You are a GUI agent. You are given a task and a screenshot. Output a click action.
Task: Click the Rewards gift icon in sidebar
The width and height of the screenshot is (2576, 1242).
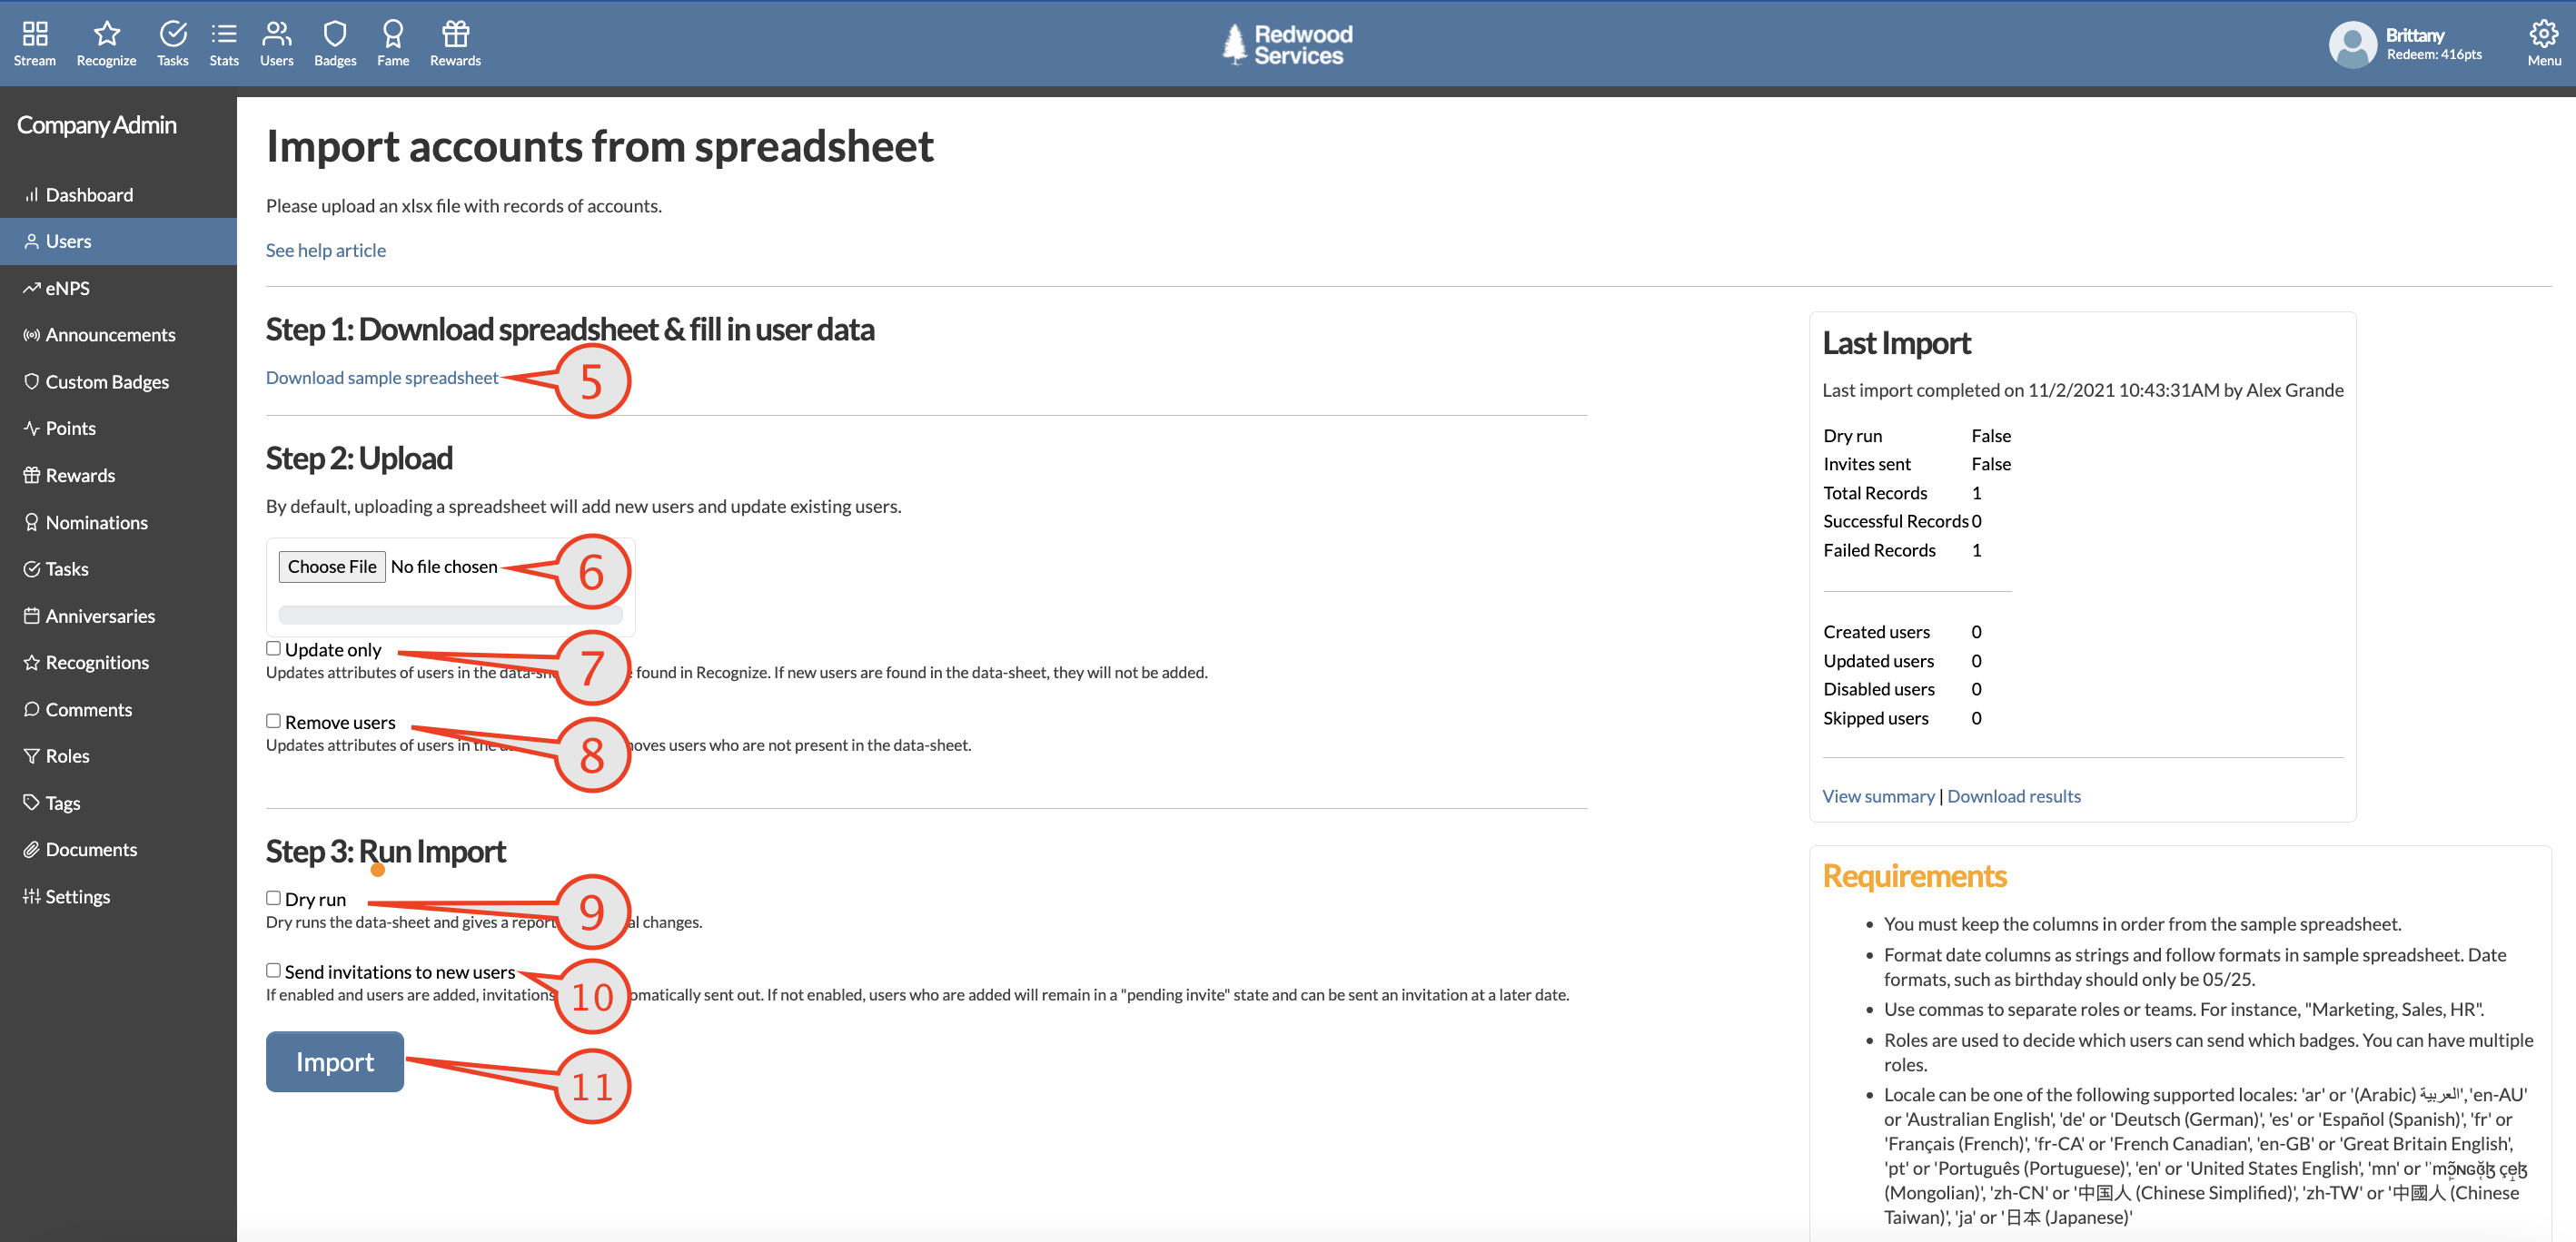[x=32, y=475]
